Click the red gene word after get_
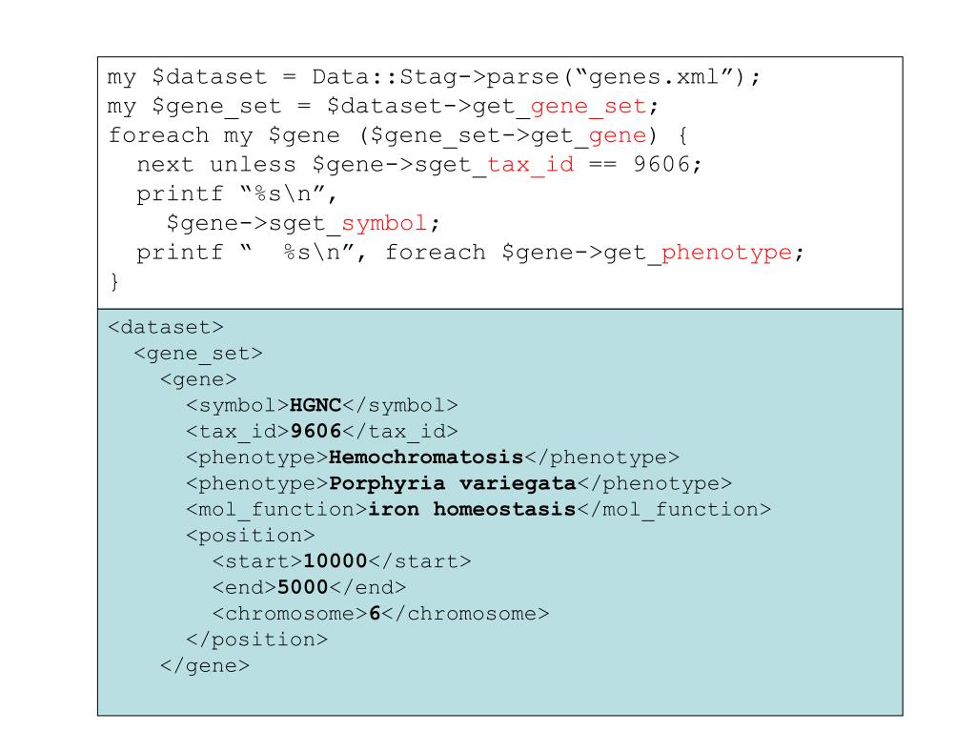The width and height of the screenshot is (976, 732). point(618,135)
